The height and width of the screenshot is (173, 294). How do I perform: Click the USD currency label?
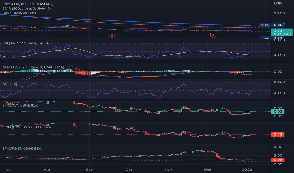(278, 3)
